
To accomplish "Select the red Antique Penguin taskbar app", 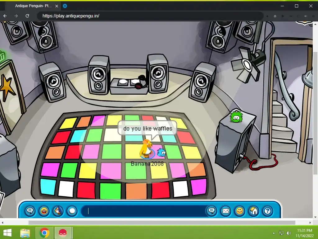I will pos(63,233).
